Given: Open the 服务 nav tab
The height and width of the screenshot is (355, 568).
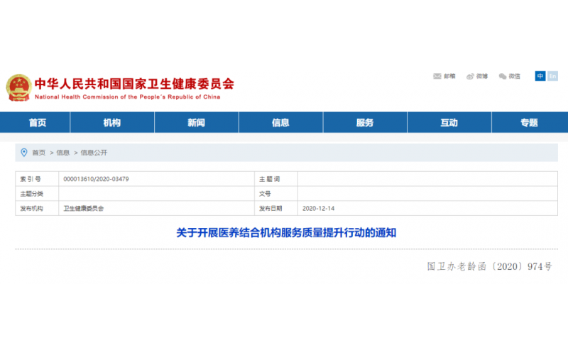Looking at the screenshot, I should coord(365,122).
